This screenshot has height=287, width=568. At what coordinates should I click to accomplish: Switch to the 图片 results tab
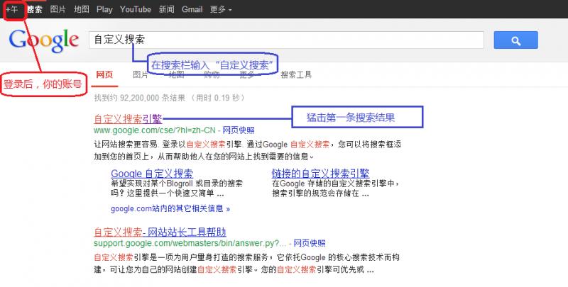[x=141, y=74]
